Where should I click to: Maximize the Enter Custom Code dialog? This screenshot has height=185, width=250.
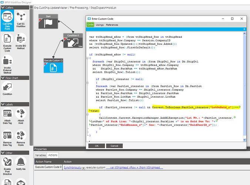click(x=232, y=18)
